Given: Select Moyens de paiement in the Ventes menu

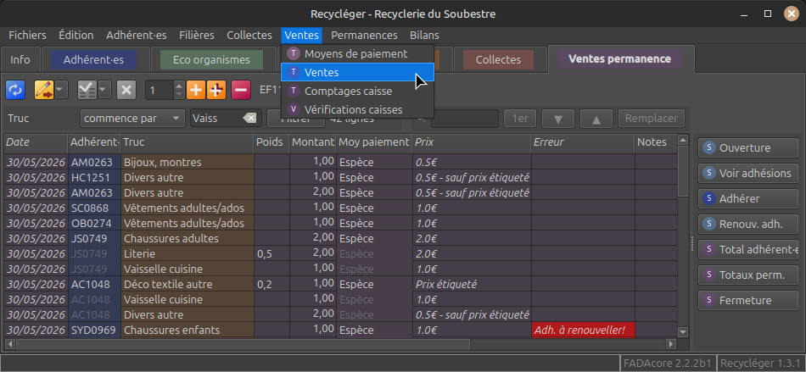Looking at the screenshot, I should [358, 54].
